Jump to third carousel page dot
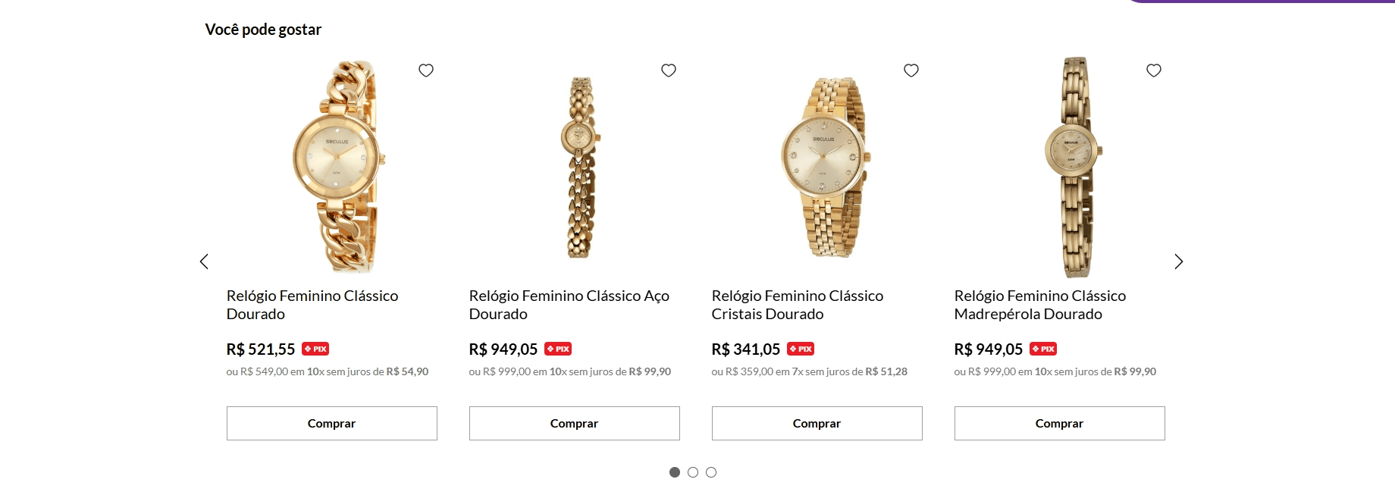 pyautogui.click(x=711, y=472)
